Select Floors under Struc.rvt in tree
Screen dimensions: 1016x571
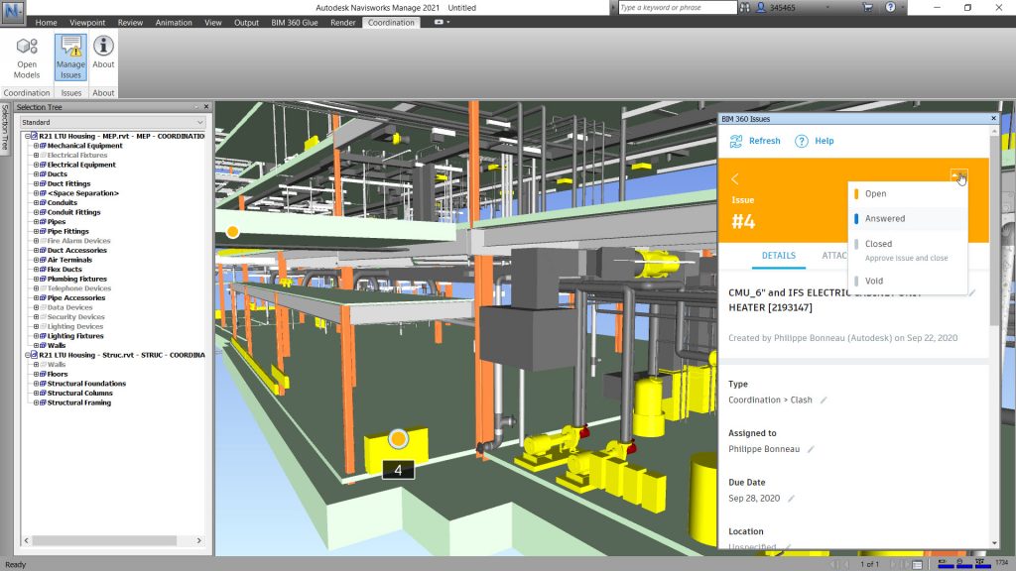57,374
